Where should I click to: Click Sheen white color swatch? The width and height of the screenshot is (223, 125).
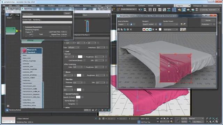(79, 75)
